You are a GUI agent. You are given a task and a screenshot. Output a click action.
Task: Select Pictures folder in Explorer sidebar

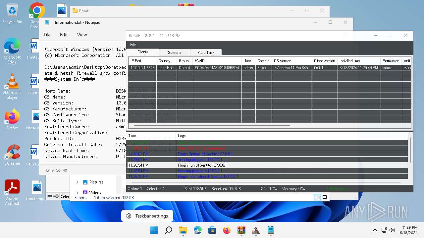93,182
